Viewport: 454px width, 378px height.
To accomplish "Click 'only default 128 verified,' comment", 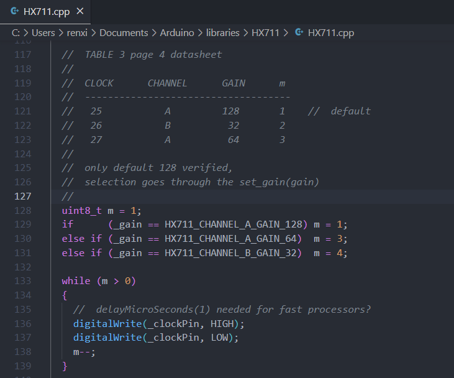I will (158, 168).
